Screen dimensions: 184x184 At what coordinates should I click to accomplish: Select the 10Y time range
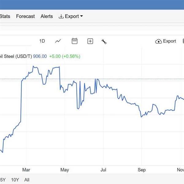15,180
